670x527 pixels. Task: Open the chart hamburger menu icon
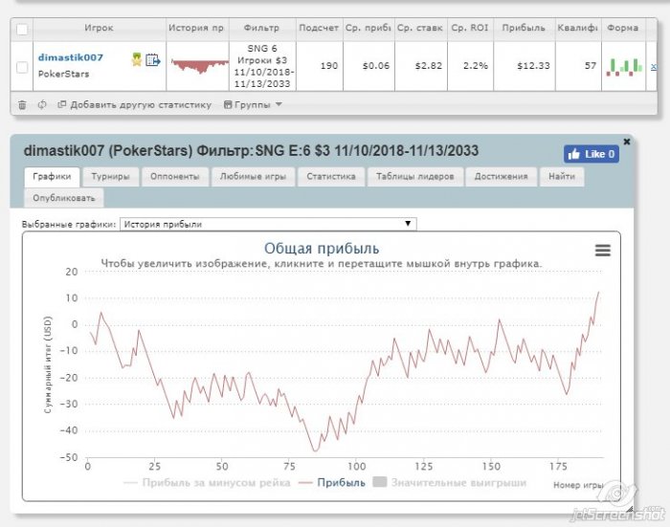tap(603, 251)
